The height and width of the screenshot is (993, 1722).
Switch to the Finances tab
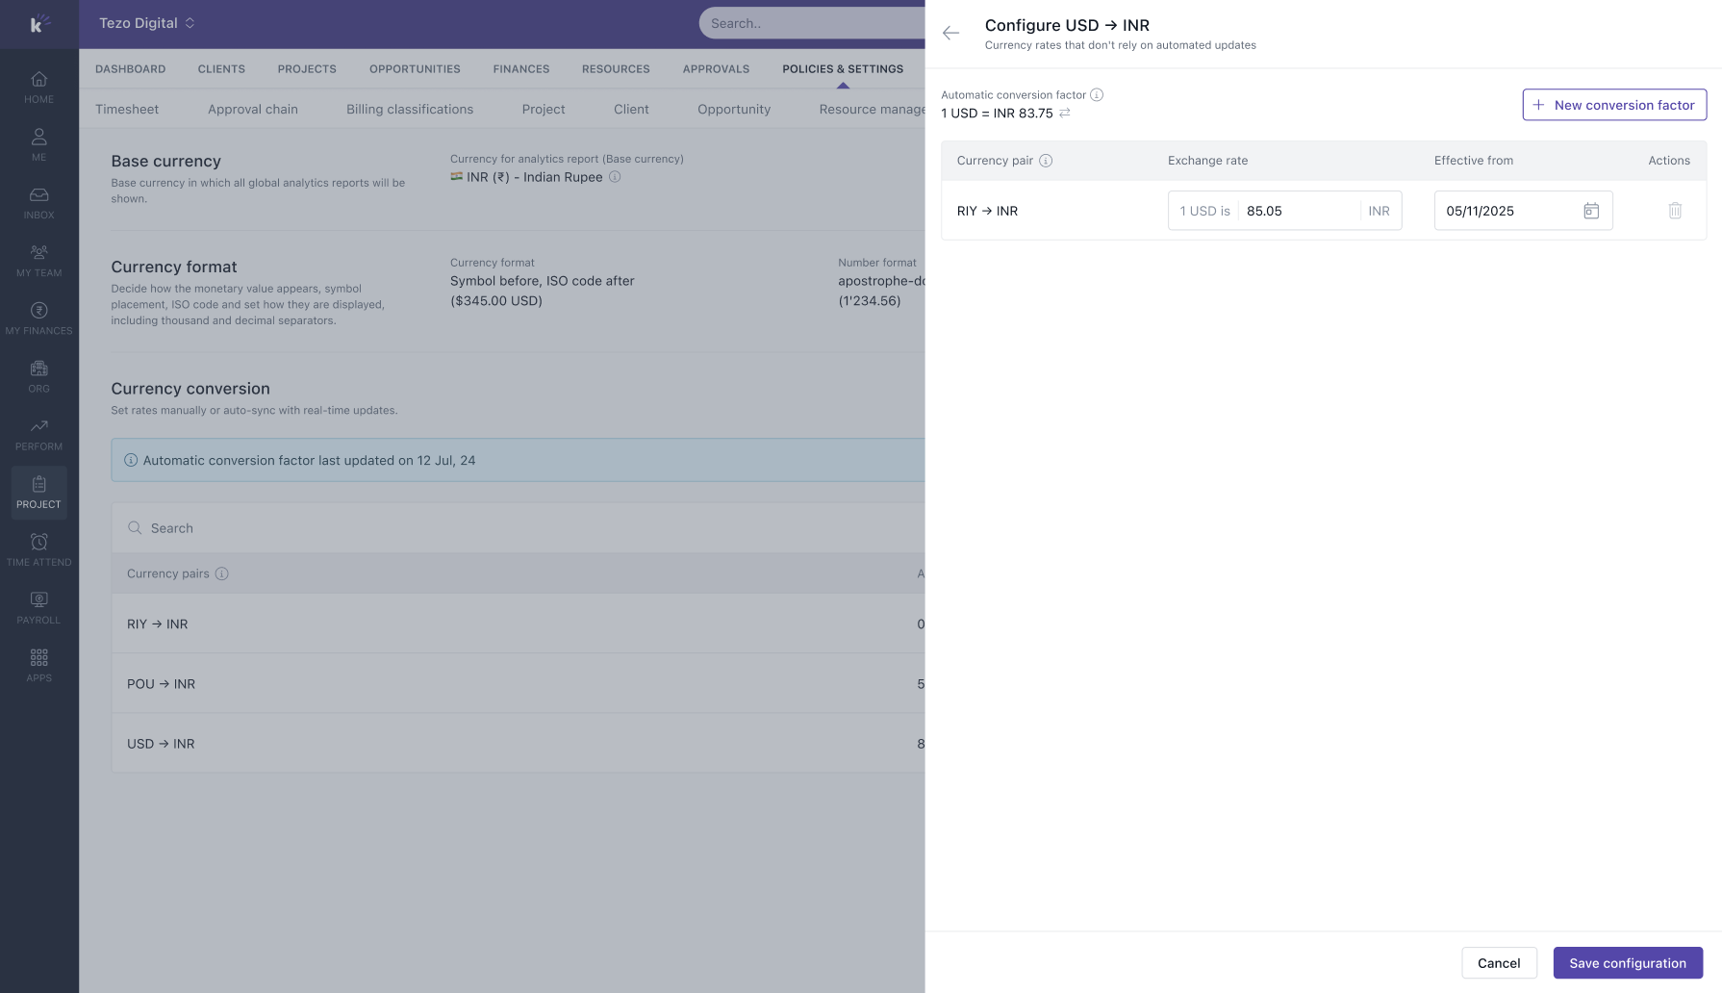pyautogui.click(x=520, y=69)
